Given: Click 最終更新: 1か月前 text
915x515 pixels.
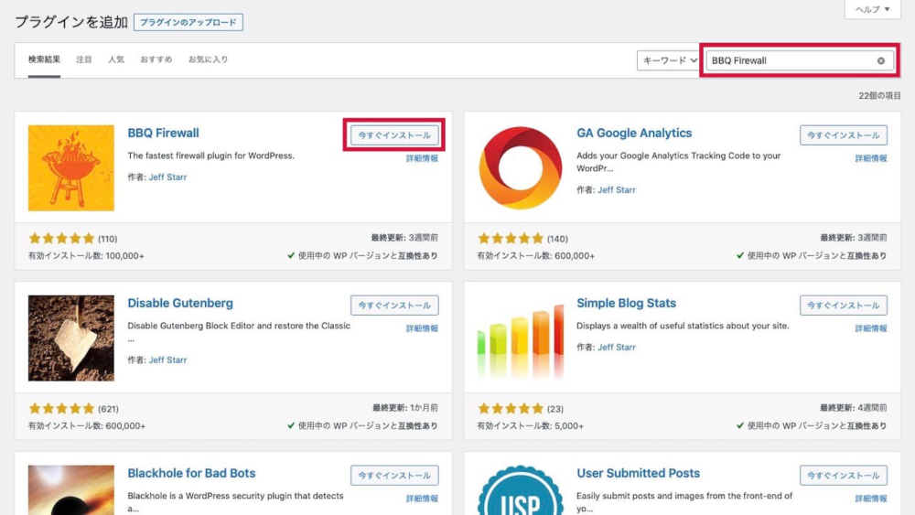Looking at the screenshot, I should coord(405,408).
